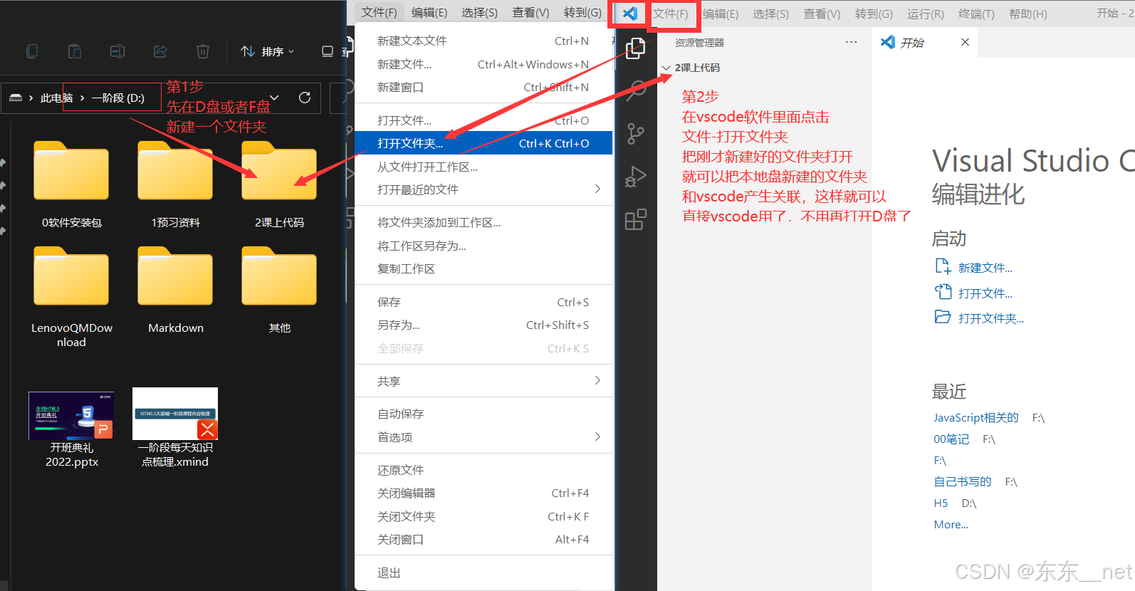Open the Markdown folder
This screenshot has width=1135, height=591.
tap(175, 291)
